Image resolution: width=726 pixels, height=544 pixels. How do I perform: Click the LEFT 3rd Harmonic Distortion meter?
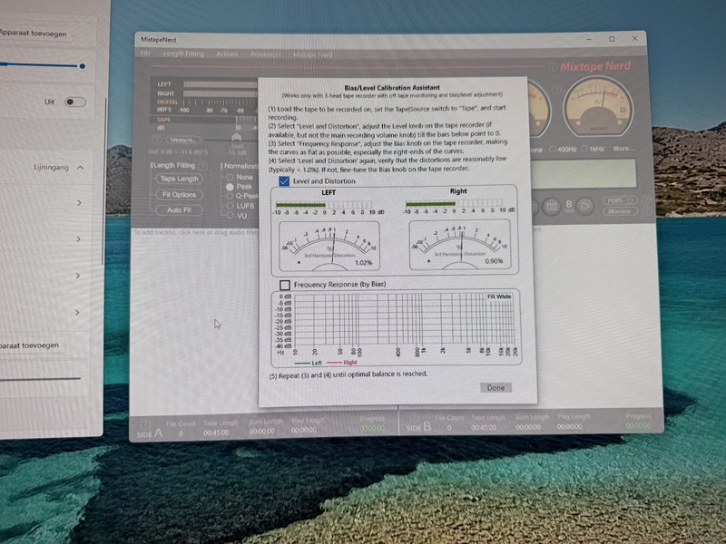pos(329,246)
